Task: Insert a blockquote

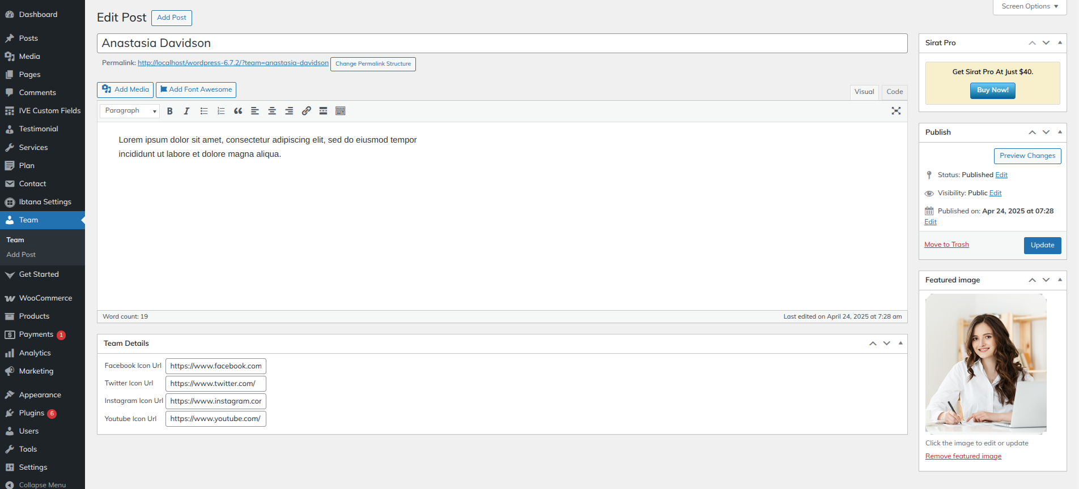Action: (238, 111)
